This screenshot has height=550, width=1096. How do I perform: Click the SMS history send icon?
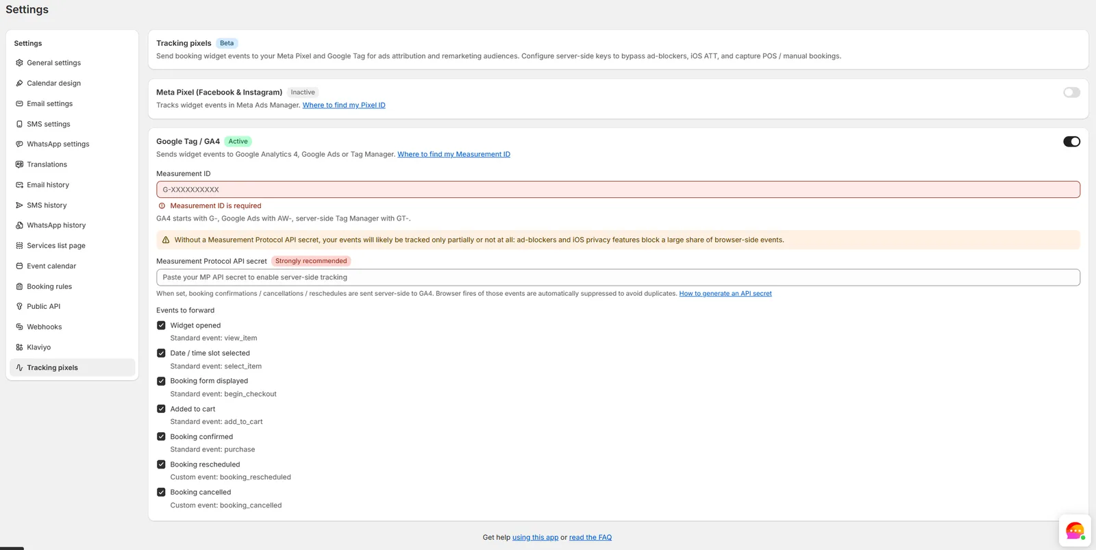coord(19,205)
